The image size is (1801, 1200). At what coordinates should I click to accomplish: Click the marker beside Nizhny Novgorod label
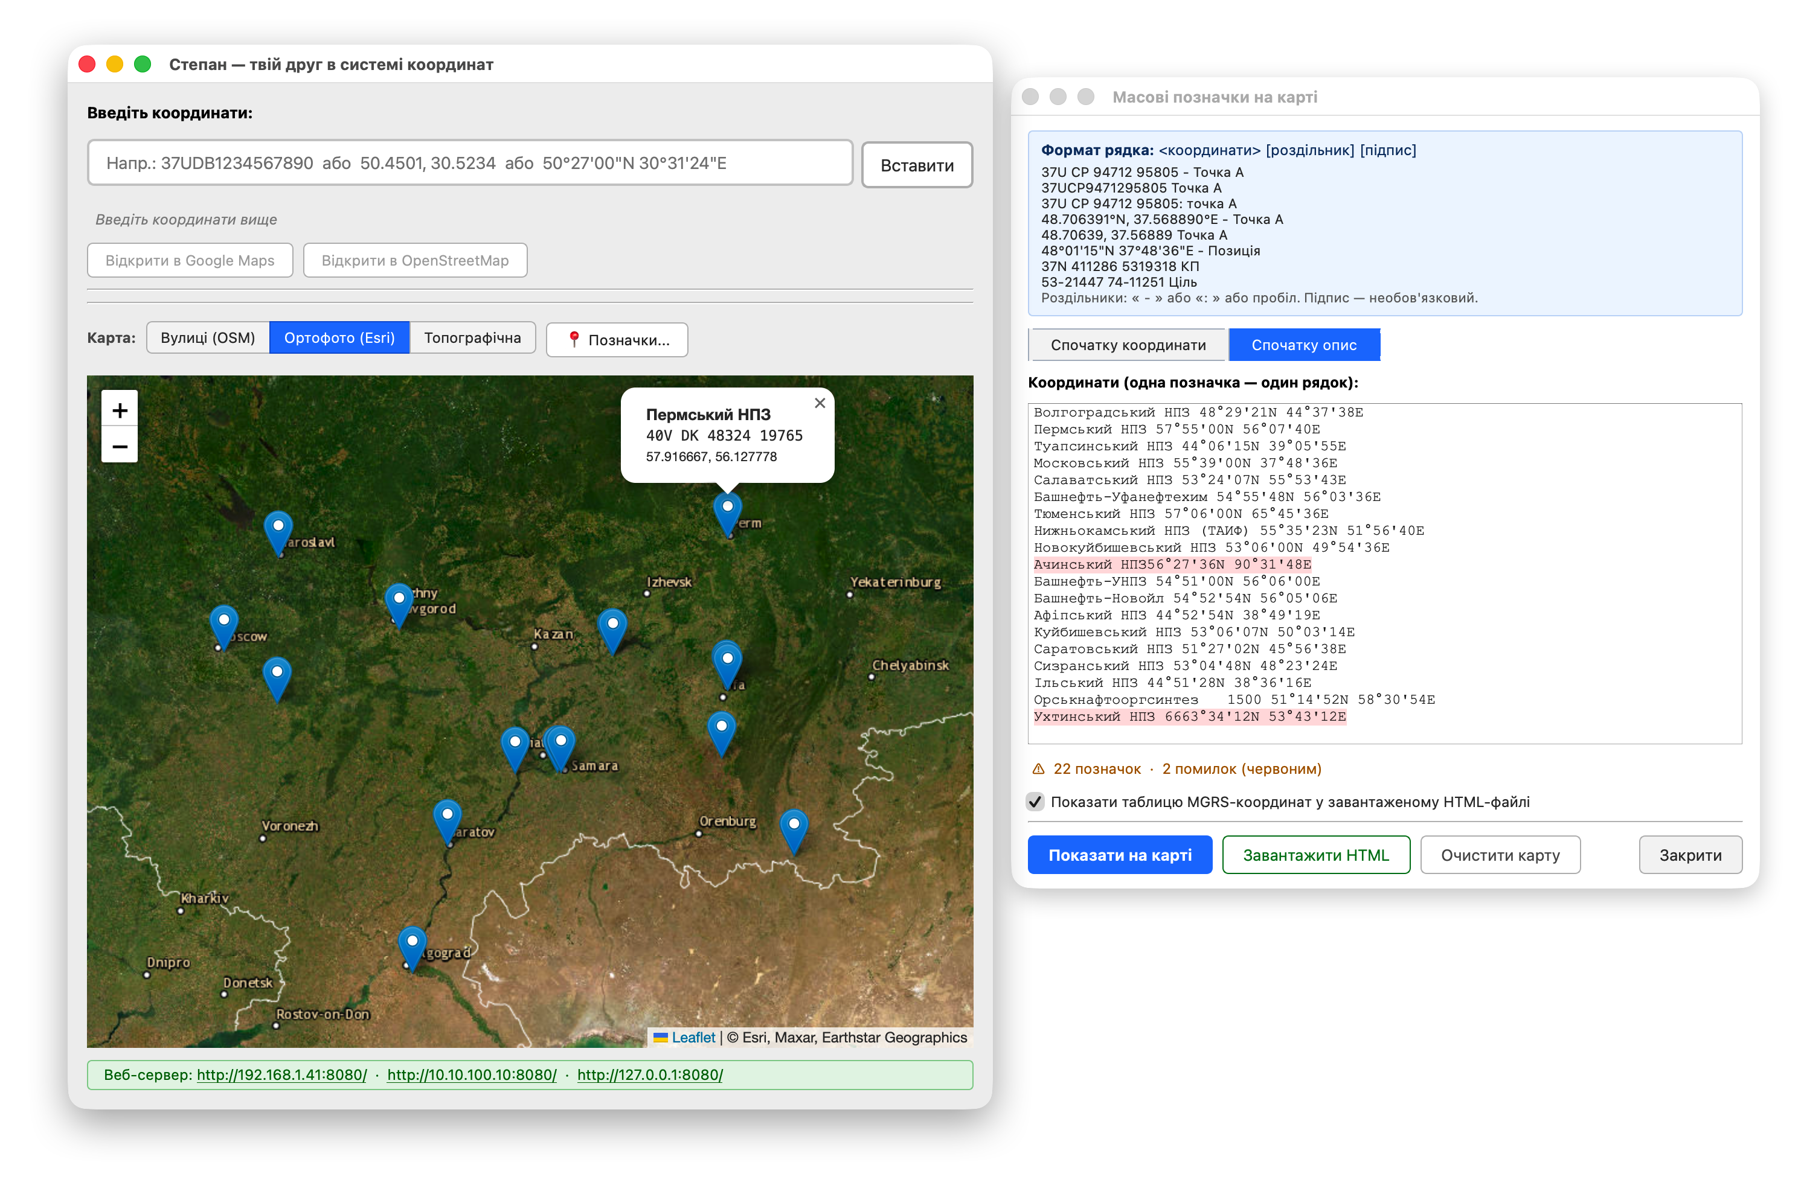click(399, 606)
